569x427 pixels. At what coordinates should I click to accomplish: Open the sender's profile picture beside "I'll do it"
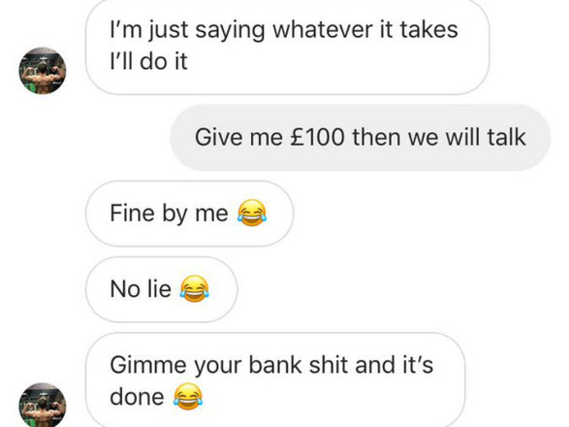(43, 71)
